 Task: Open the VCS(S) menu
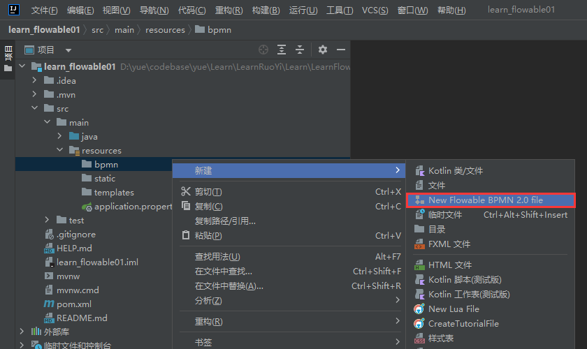tap(375, 10)
